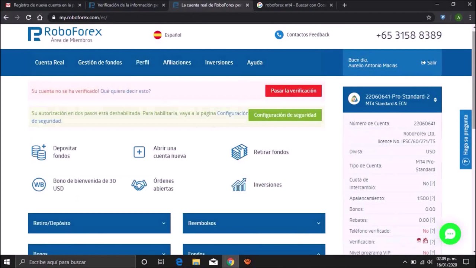
Task: Click the phone contacts icon
Action: tap(279, 35)
